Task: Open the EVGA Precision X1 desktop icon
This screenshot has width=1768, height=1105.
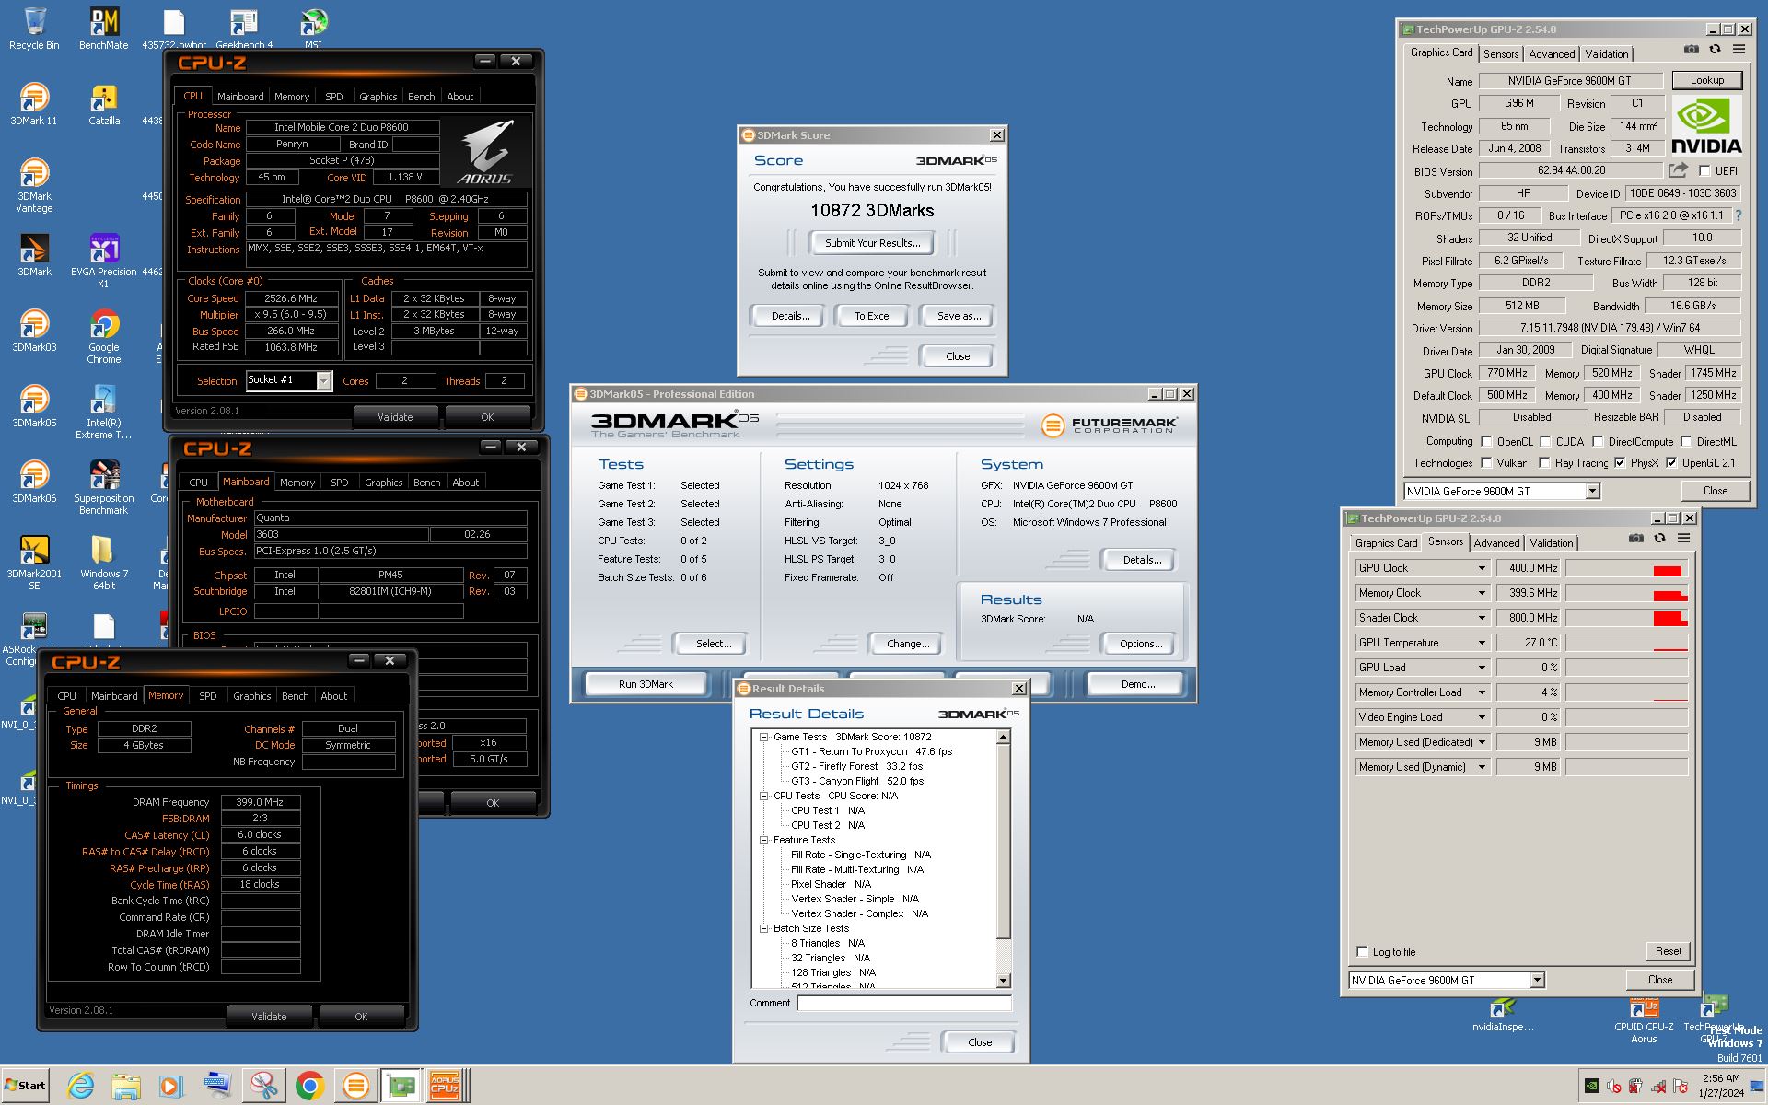Action: tap(104, 261)
